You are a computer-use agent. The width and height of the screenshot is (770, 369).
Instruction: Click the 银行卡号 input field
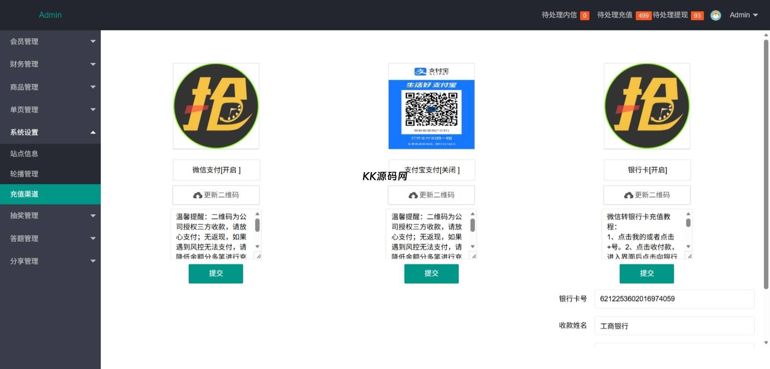[x=674, y=299]
